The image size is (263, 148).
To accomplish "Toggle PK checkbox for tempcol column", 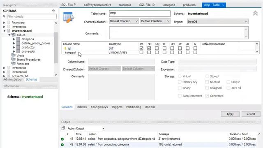I will click(141, 52).
